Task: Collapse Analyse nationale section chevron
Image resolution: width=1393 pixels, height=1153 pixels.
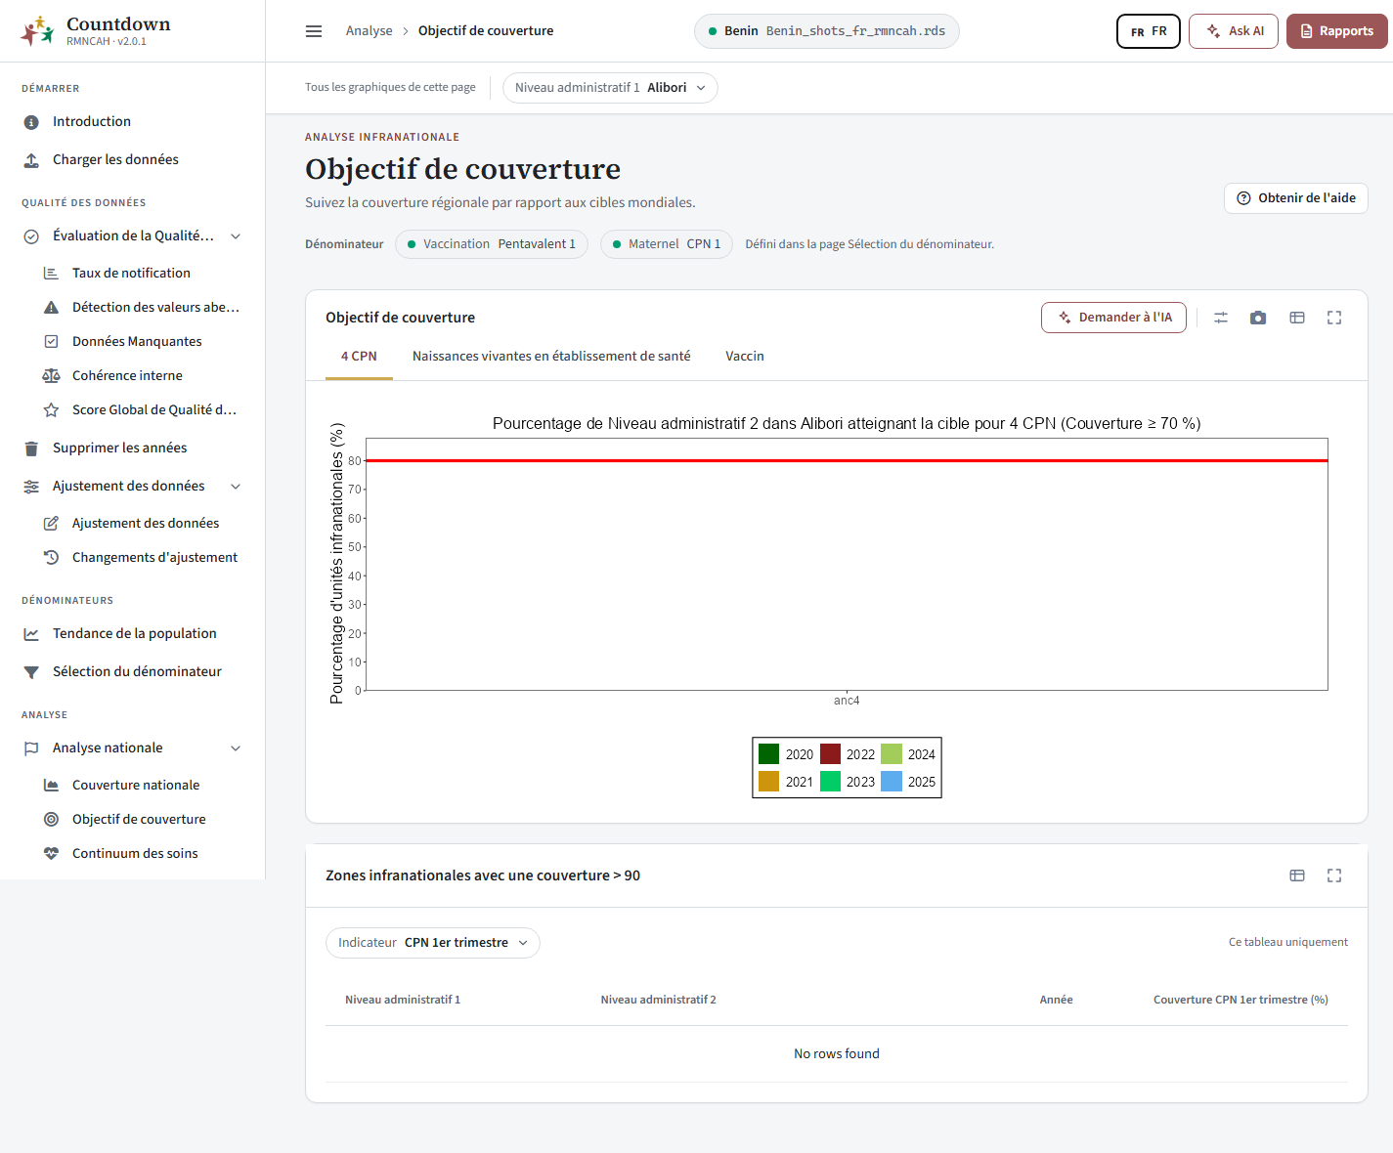Action: click(x=236, y=748)
